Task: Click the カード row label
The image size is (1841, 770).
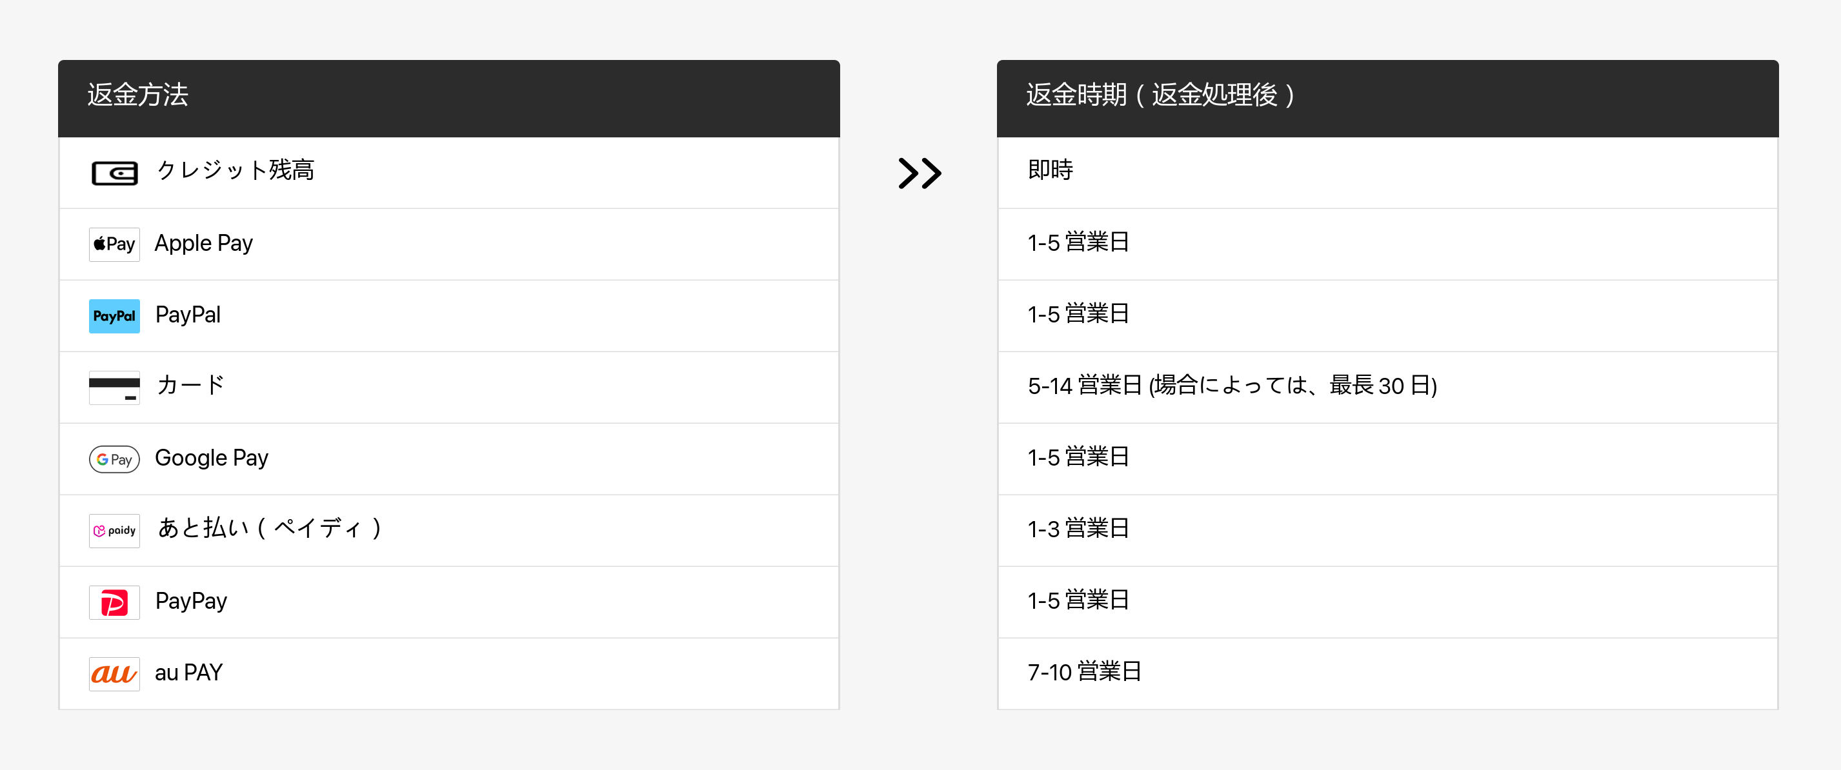Action: pyautogui.click(x=190, y=386)
